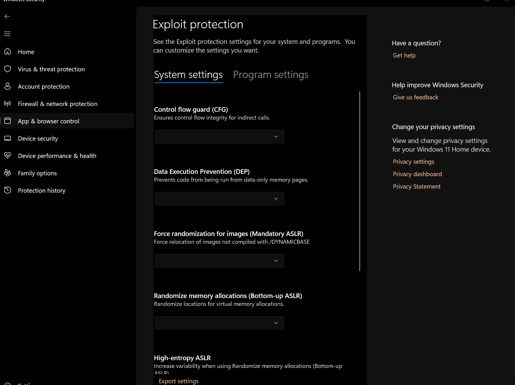Open the Give us feedback link
Screen dimensions: 515x385
click(x=415, y=97)
